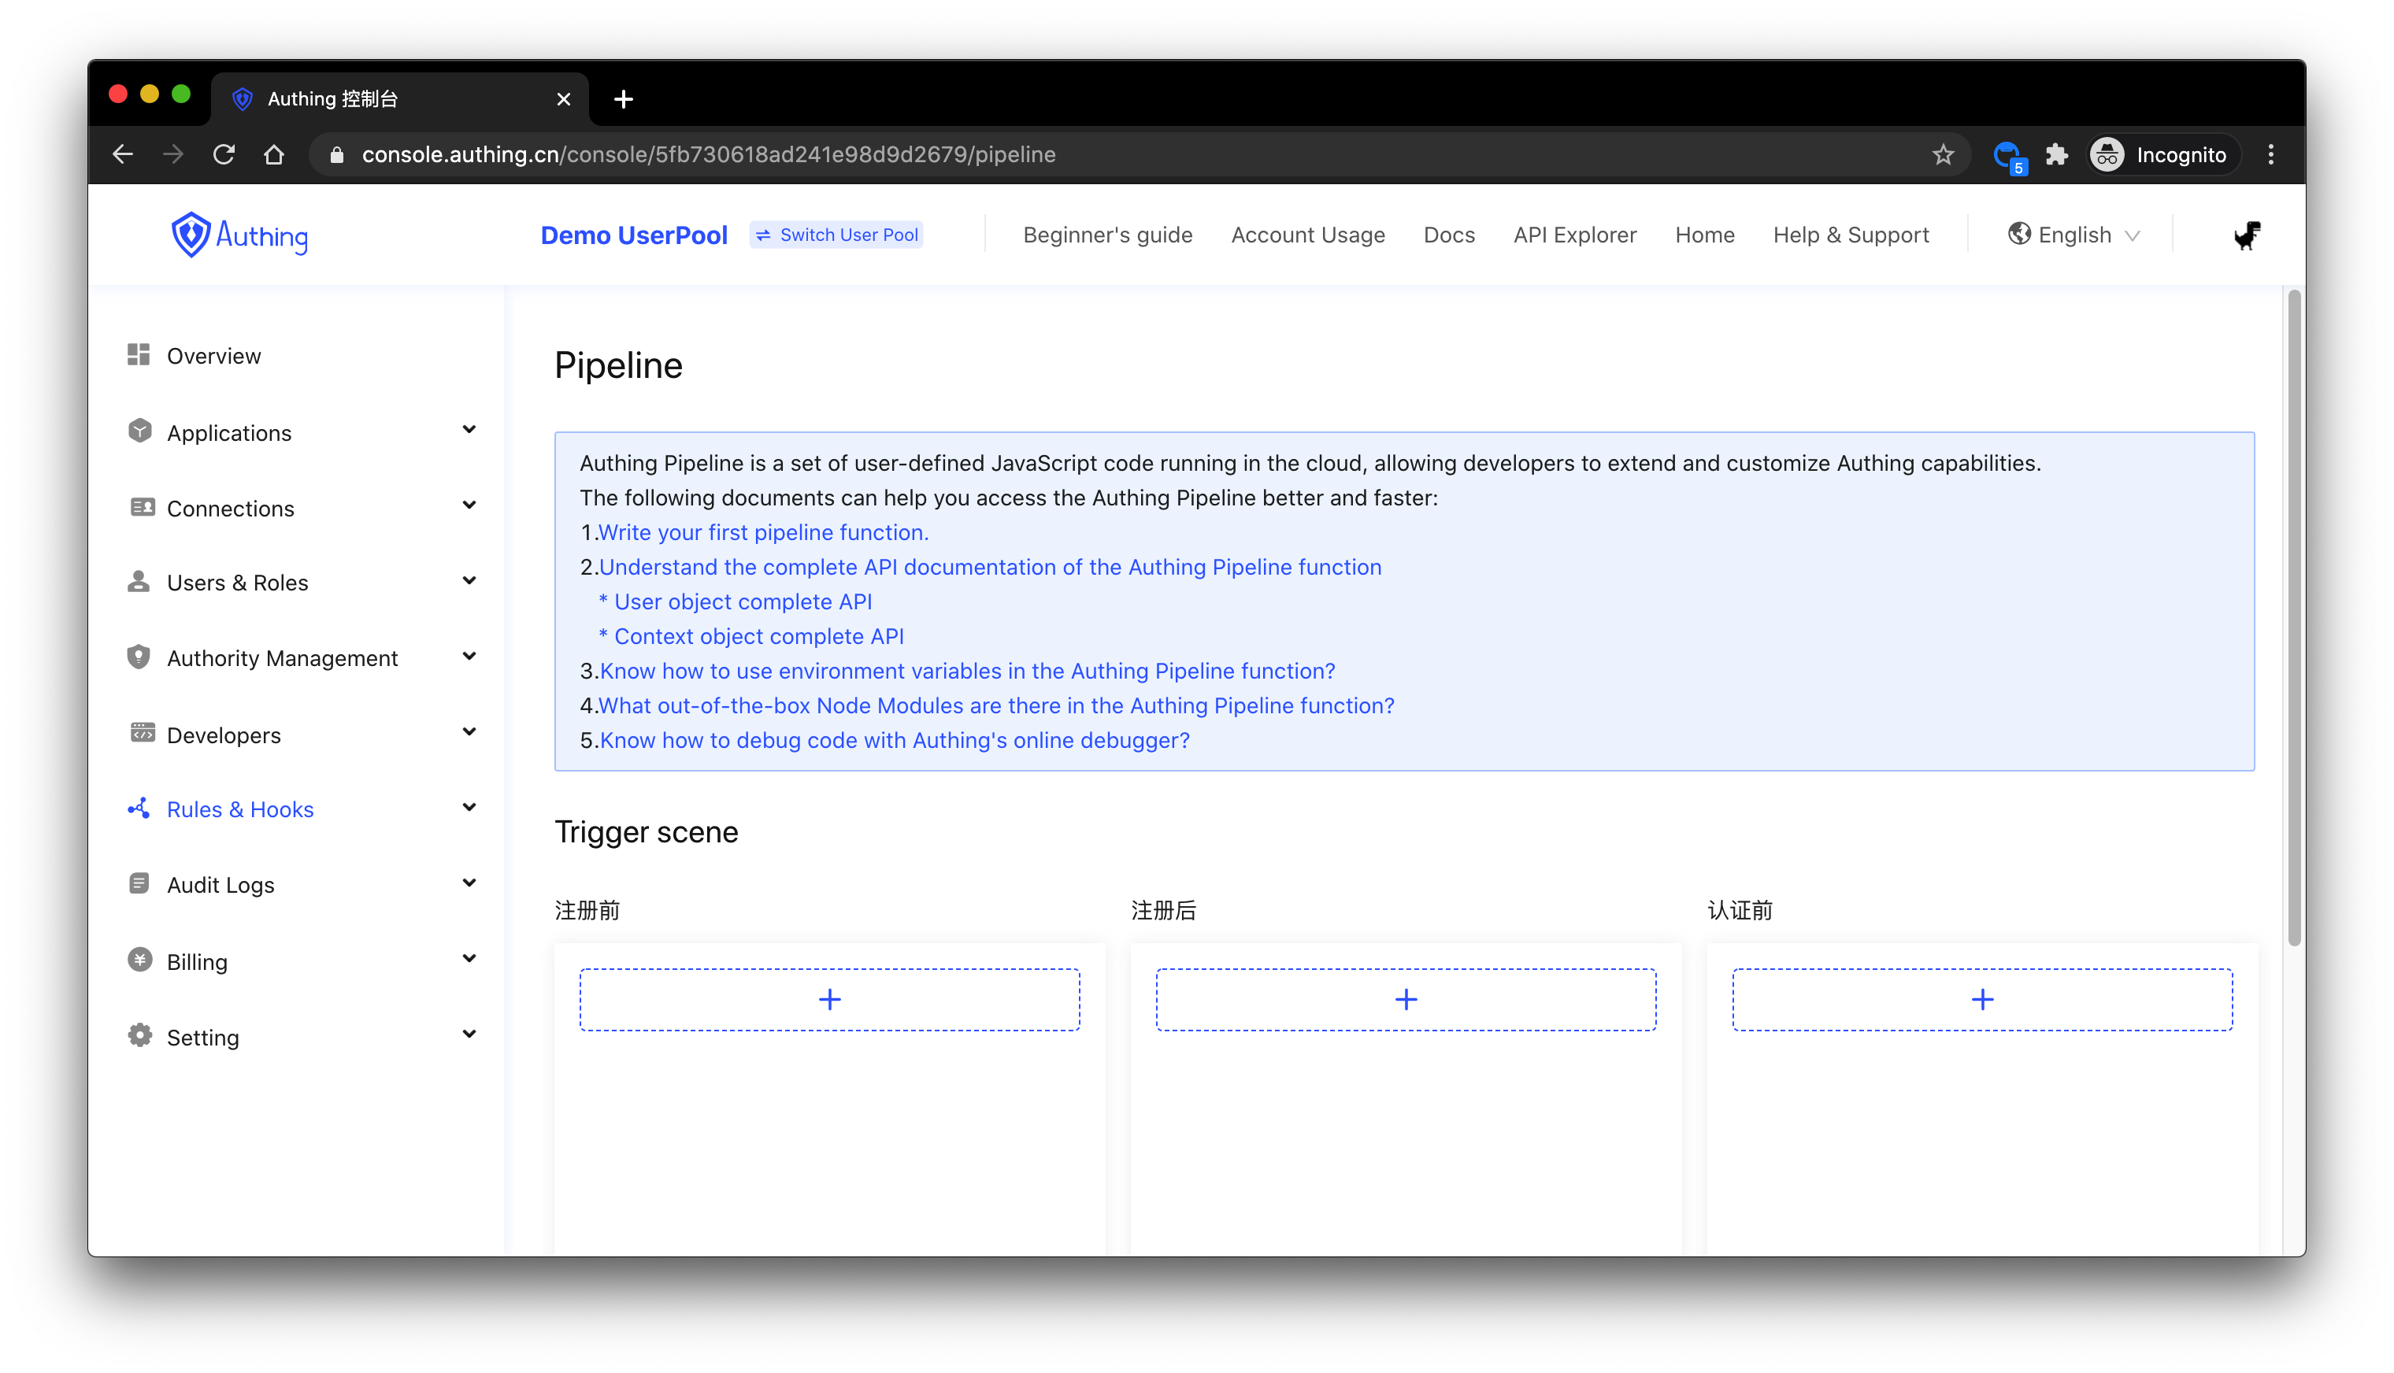
Task: Go forward in browser history
Action: (x=172, y=154)
